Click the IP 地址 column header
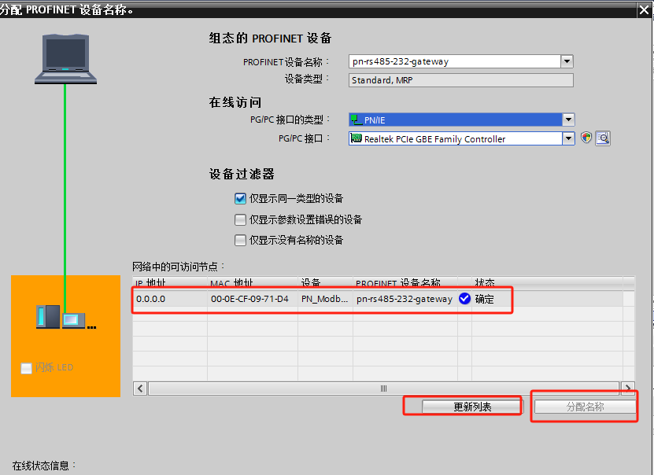This screenshot has width=654, height=475. click(x=170, y=283)
